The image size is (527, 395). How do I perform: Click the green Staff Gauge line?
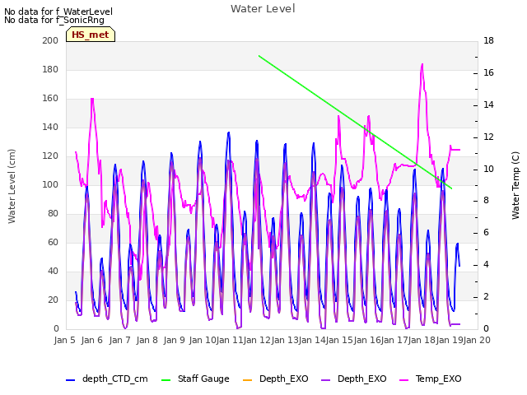(x=355, y=123)
